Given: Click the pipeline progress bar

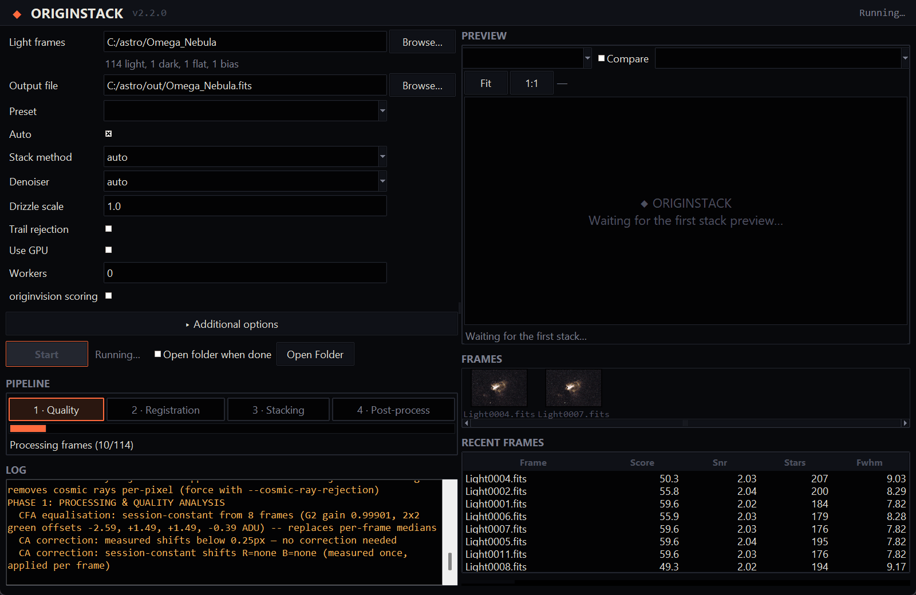Looking at the screenshot, I should [232, 429].
